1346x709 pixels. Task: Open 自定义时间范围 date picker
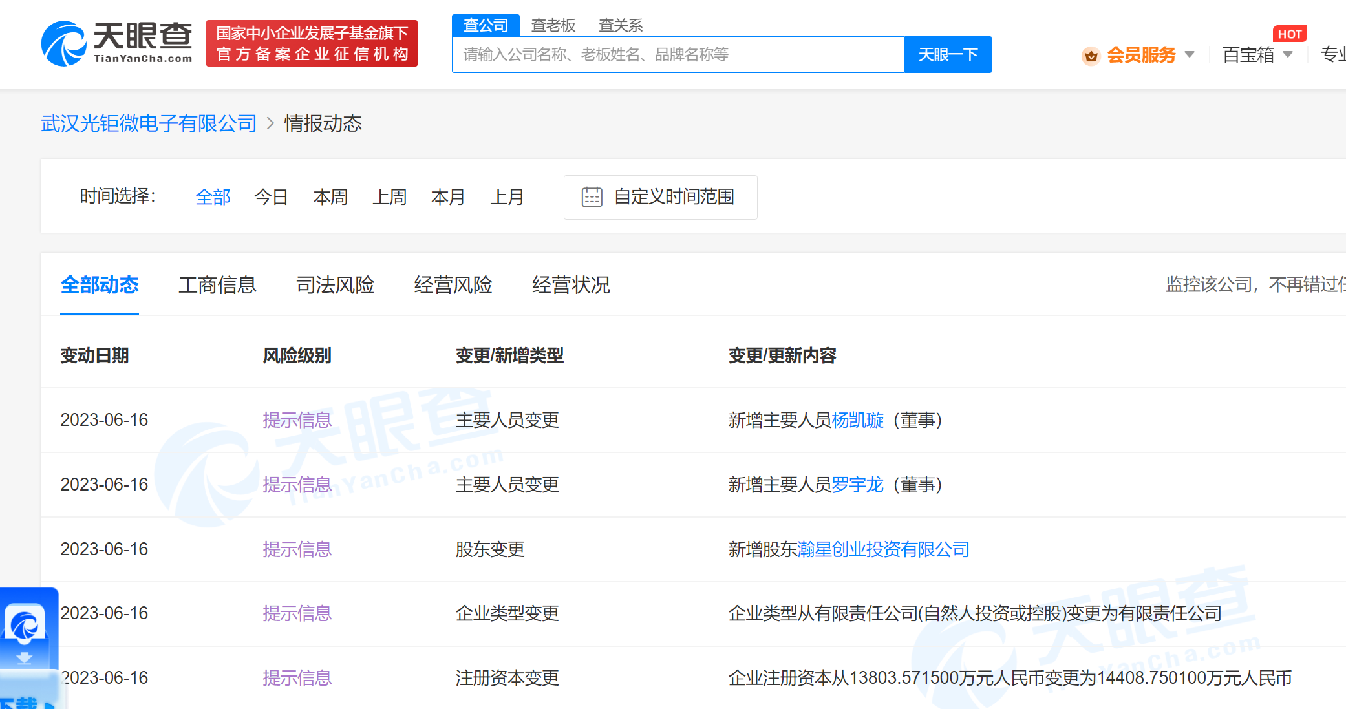tap(661, 197)
